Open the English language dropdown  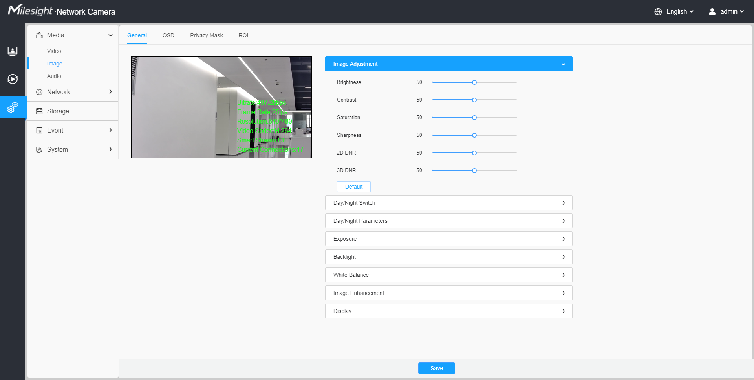[x=680, y=12]
